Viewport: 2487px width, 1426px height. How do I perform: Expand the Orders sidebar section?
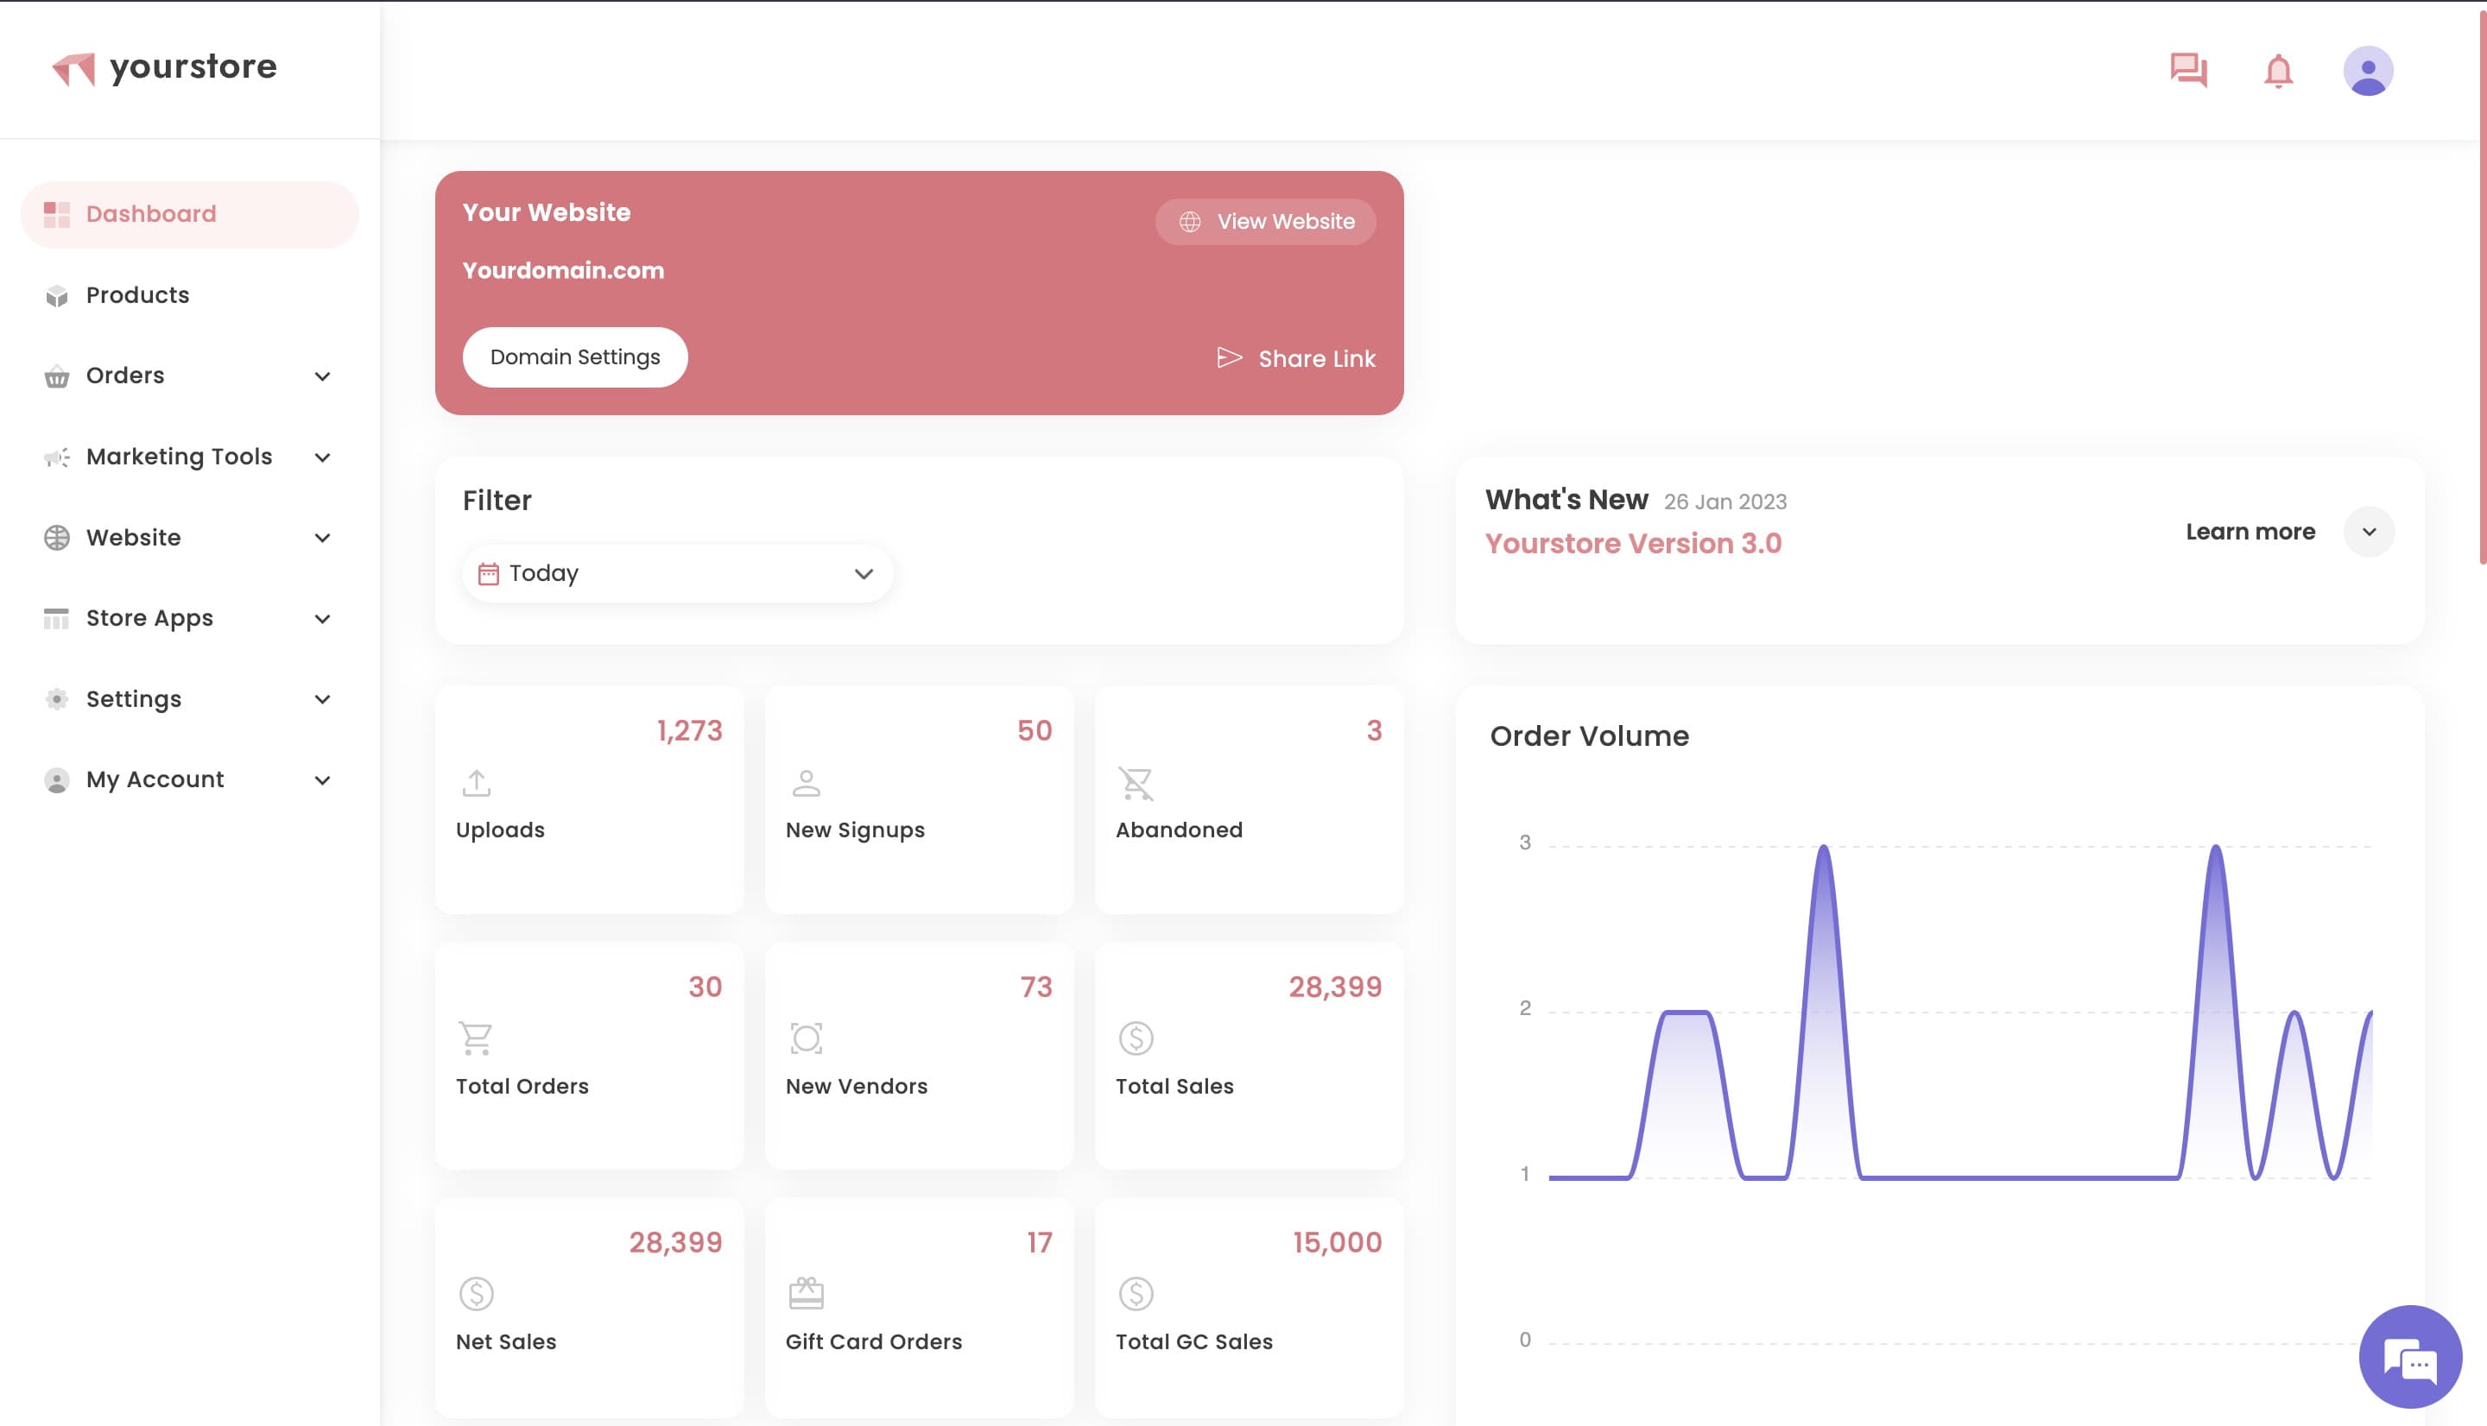coord(323,375)
